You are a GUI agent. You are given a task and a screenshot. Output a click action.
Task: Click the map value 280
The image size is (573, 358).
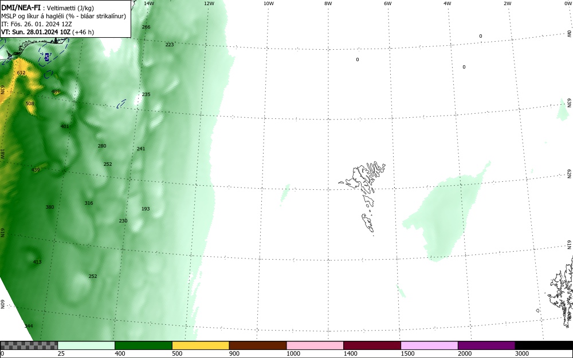[102, 146]
